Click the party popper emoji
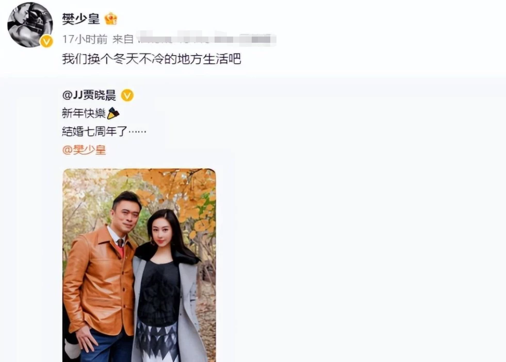Image resolution: width=506 pixels, height=362 pixels. pyautogui.click(x=113, y=113)
